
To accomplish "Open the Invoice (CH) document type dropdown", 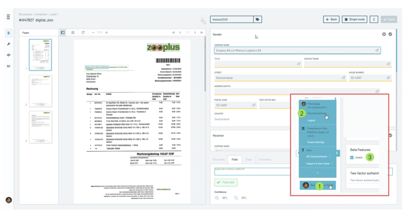I will [x=231, y=19].
